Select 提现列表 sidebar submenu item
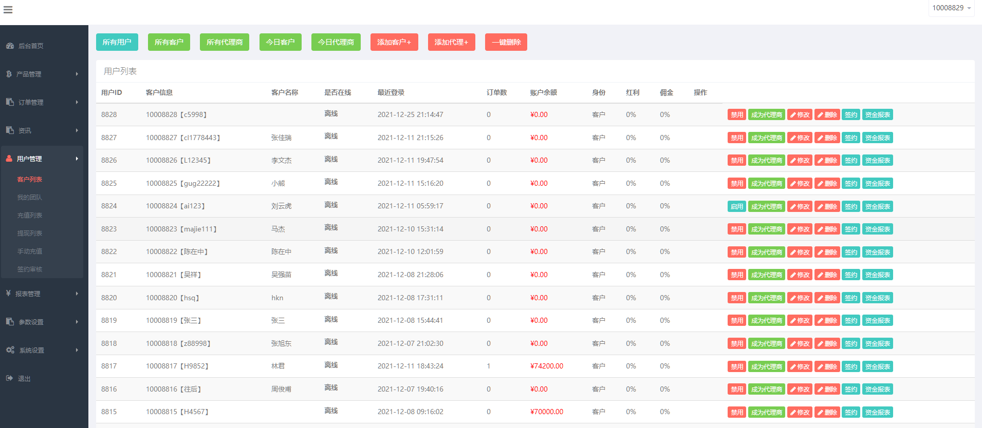Viewport: 982px width, 428px height. coord(30,234)
